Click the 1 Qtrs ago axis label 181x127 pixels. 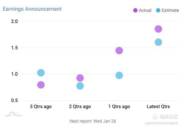click(119, 107)
